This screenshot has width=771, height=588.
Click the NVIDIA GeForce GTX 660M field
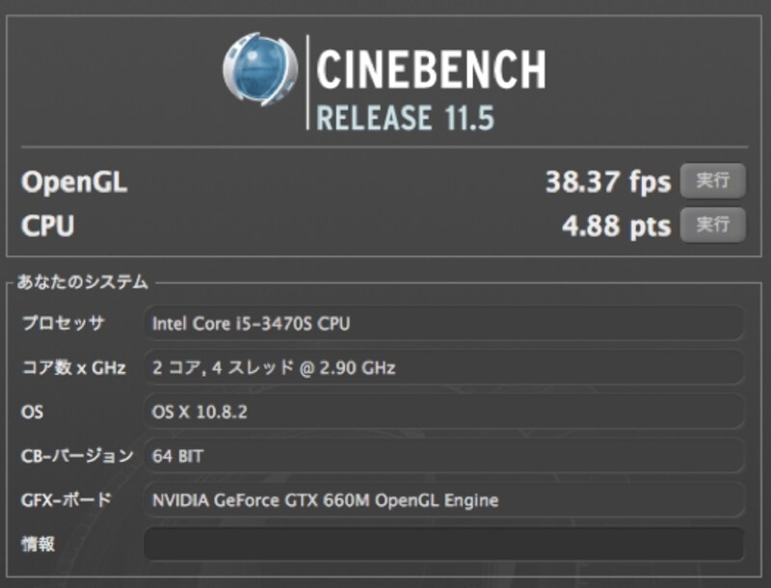[444, 500]
